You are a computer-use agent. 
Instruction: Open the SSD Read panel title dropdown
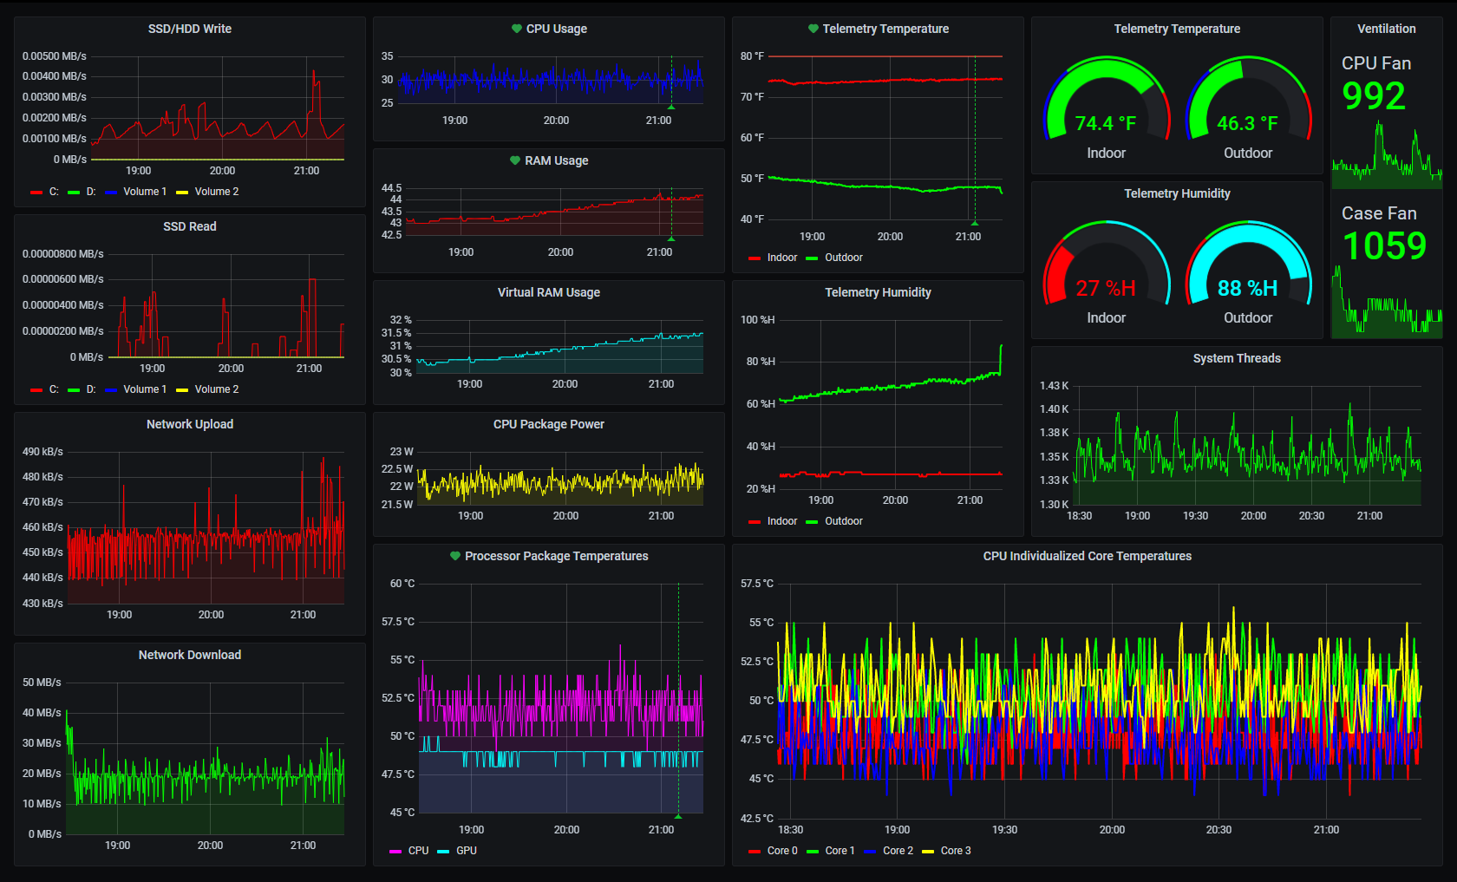click(188, 226)
